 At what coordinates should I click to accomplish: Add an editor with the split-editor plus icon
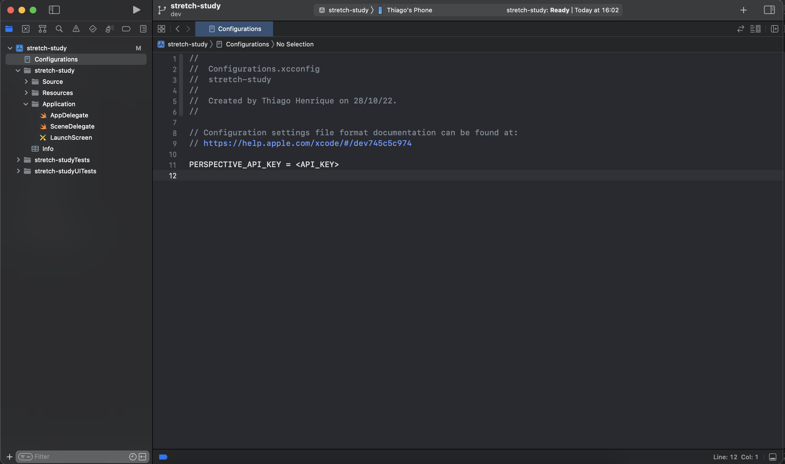click(775, 29)
